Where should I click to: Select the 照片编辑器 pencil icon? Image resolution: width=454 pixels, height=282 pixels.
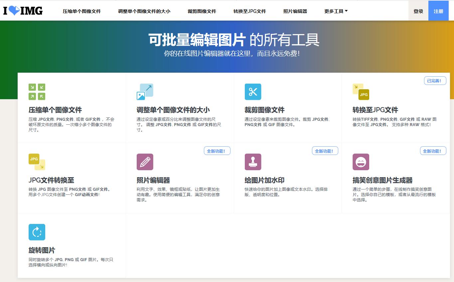[145, 162]
